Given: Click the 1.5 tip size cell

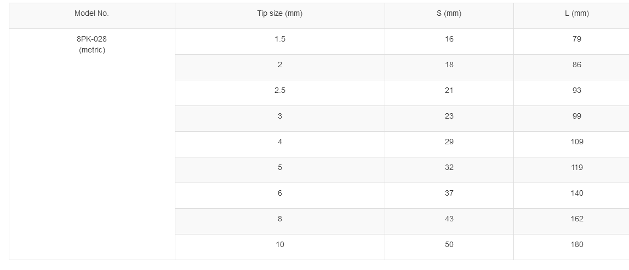Looking at the screenshot, I should [279, 39].
